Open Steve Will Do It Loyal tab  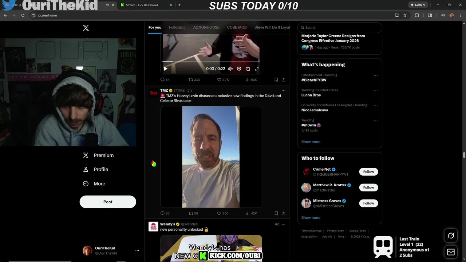tap(272, 27)
